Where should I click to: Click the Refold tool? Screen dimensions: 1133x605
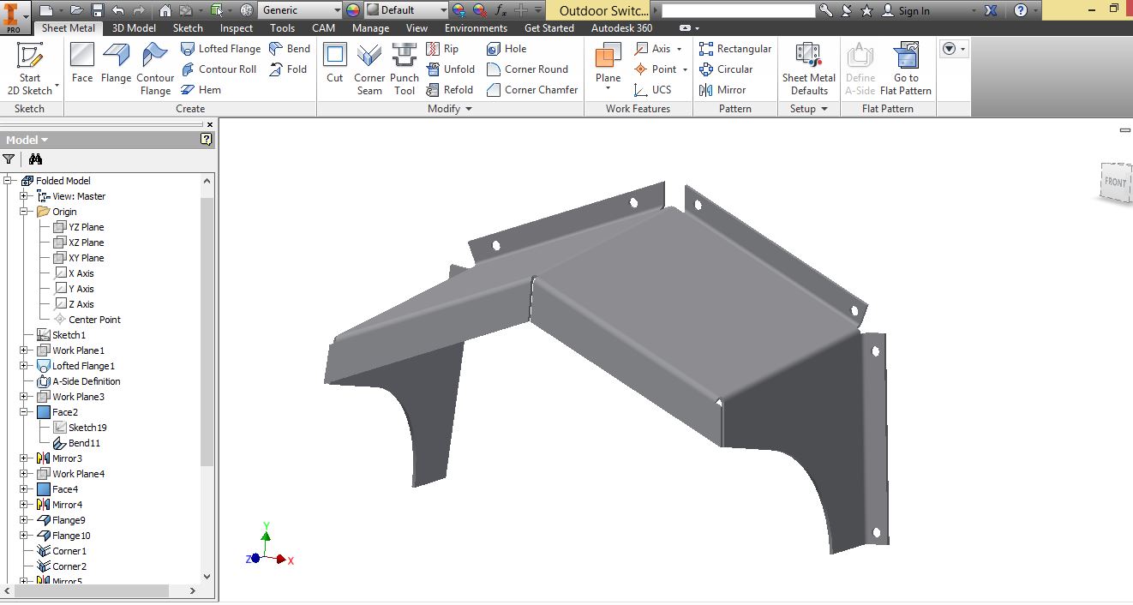449,90
